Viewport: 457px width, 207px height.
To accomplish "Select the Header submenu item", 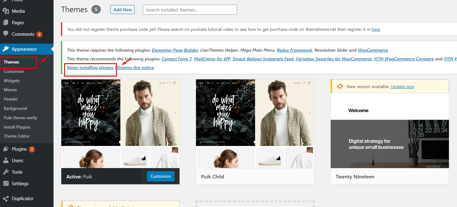I will 11,99.
